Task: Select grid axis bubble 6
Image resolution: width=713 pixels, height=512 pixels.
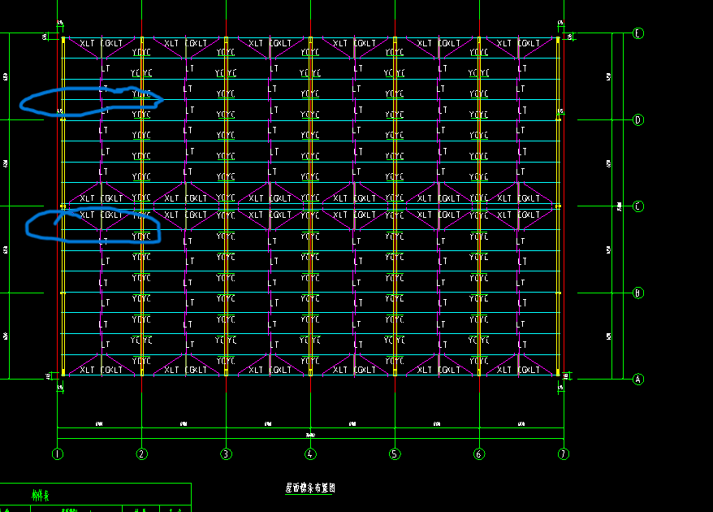Action: (x=479, y=453)
